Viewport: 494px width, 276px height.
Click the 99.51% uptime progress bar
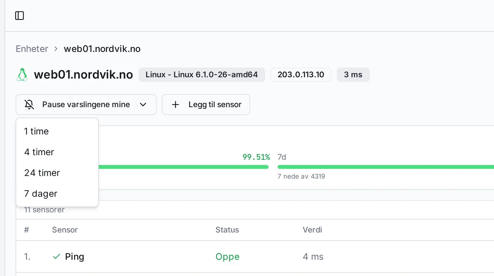pos(183,167)
